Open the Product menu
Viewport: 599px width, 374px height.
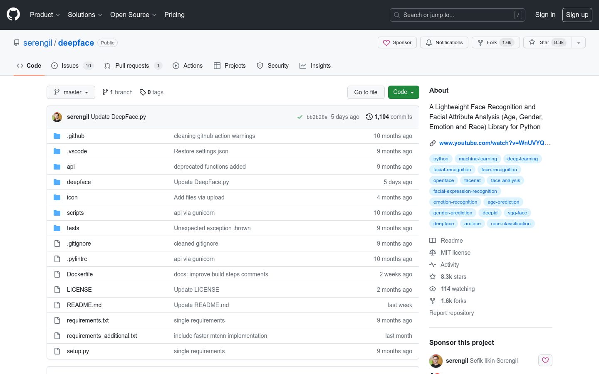45,15
